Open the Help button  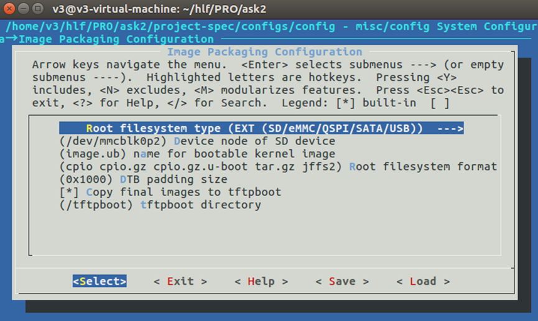(x=261, y=281)
